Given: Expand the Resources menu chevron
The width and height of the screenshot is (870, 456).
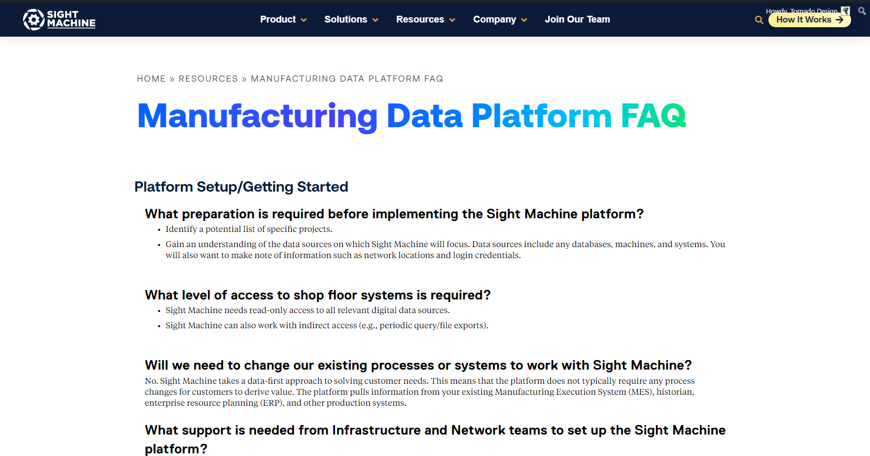Looking at the screenshot, I should point(452,20).
